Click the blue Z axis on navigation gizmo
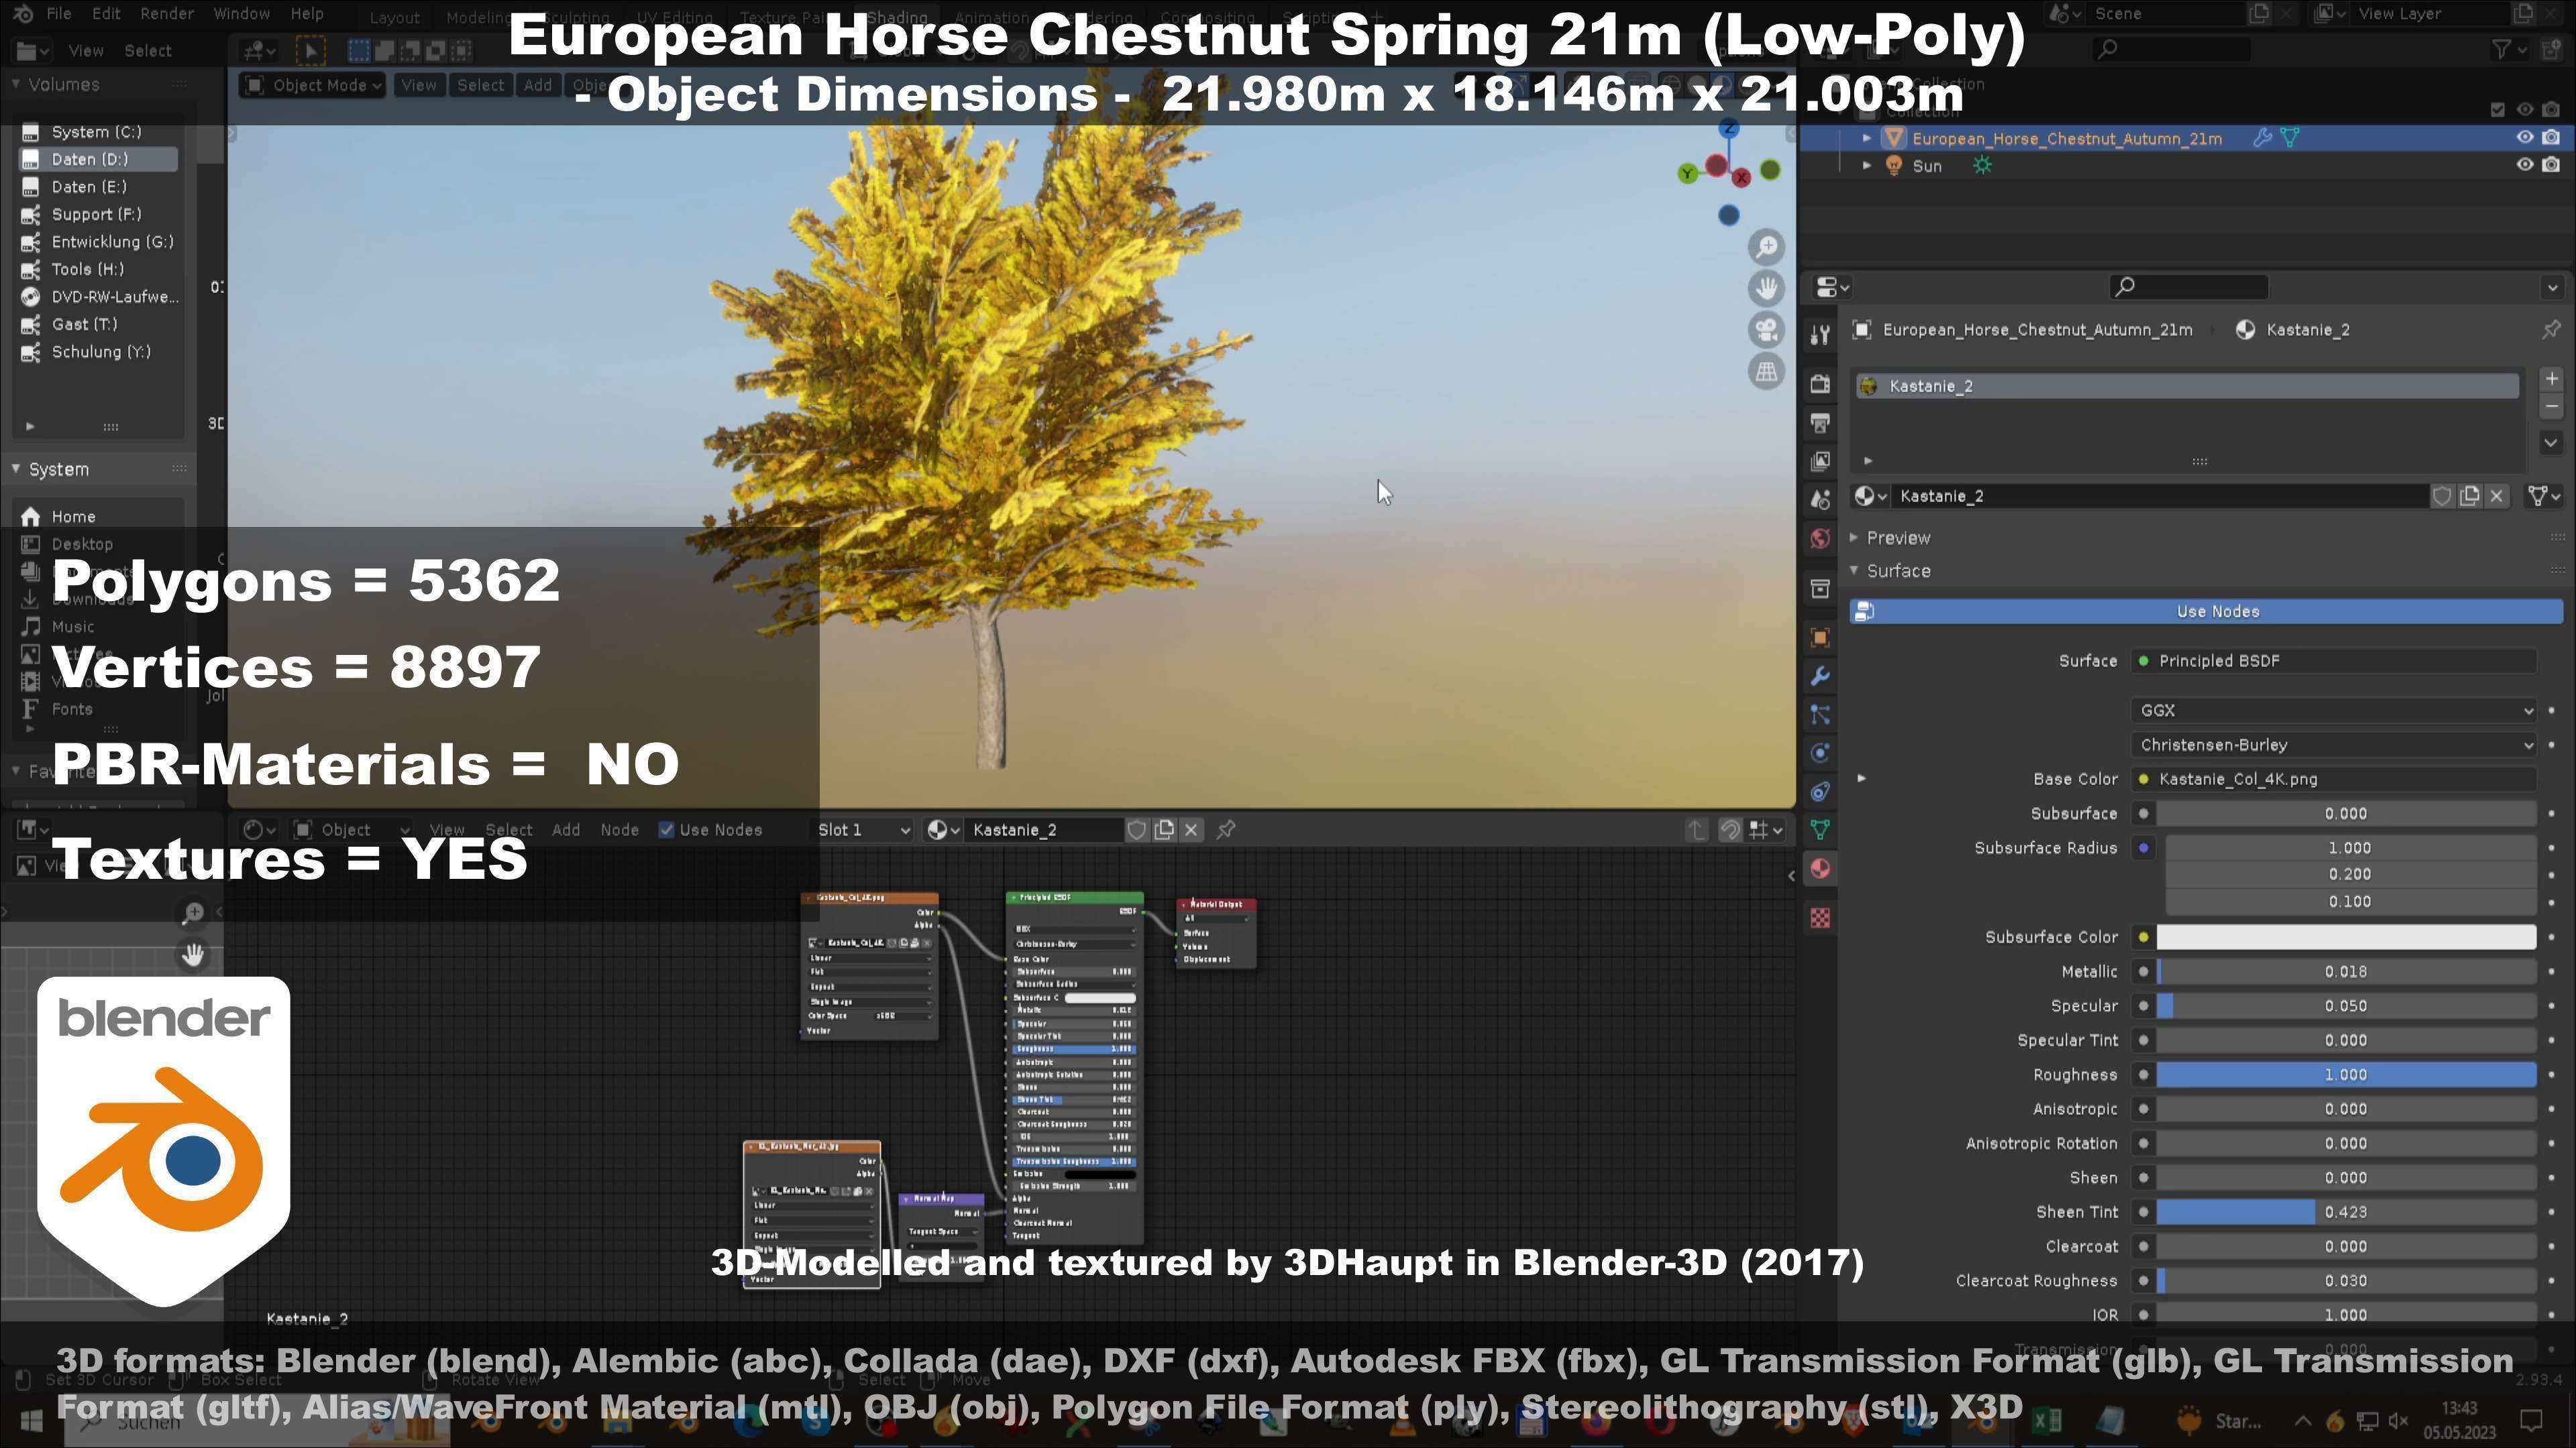 pyautogui.click(x=1729, y=129)
